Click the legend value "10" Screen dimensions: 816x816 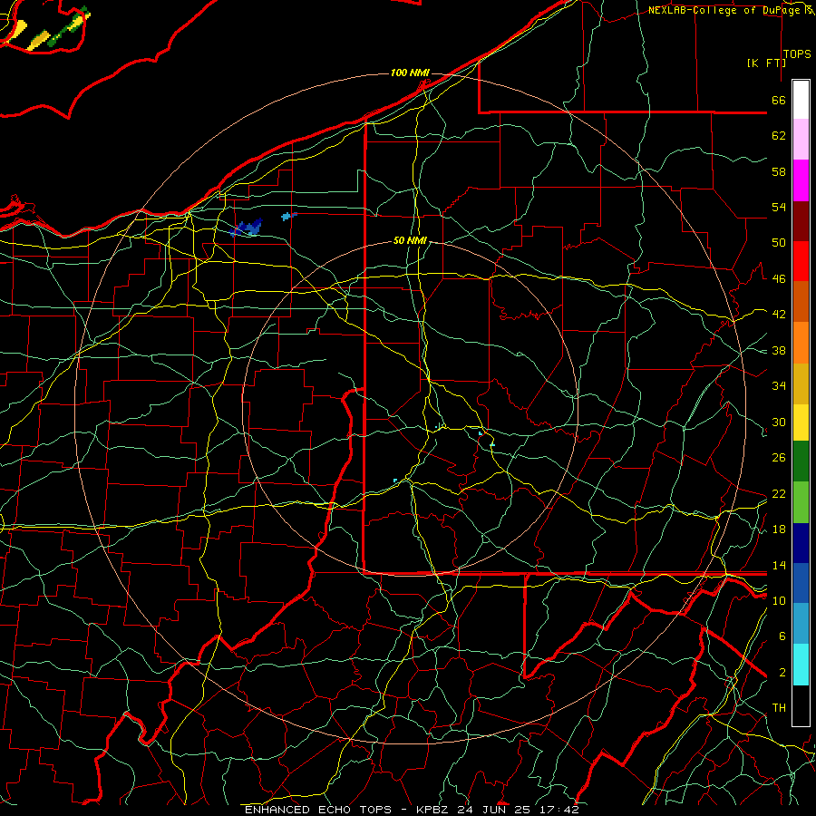(x=779, y=600)
